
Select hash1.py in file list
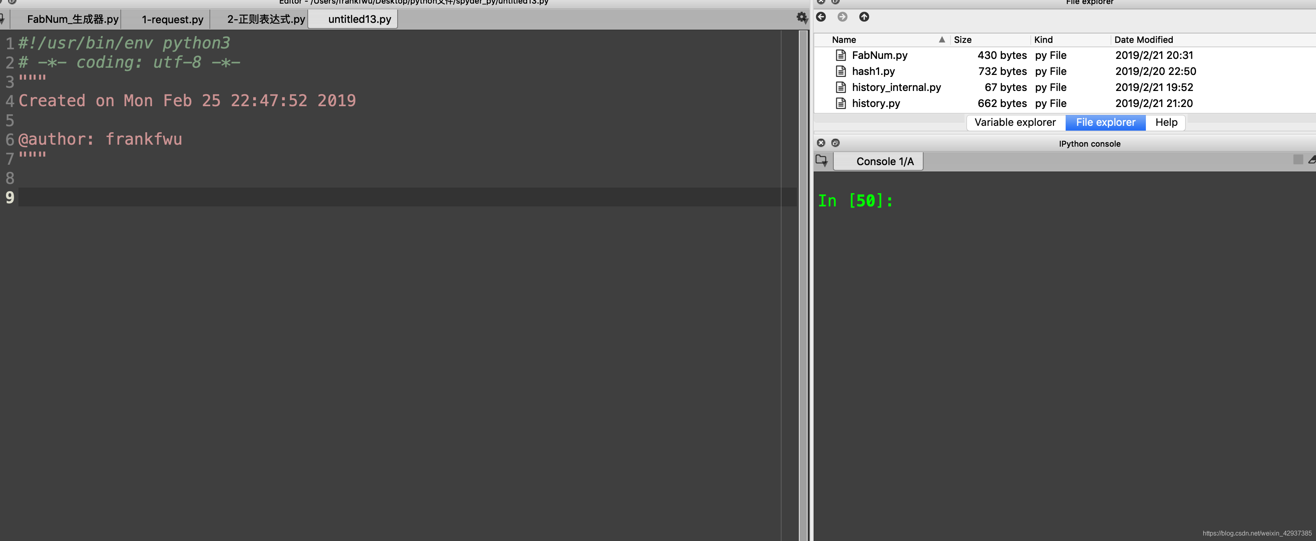873,71
